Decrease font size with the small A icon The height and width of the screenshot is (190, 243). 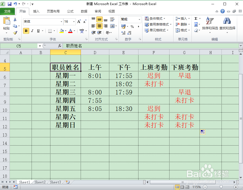tap(85, 22)
